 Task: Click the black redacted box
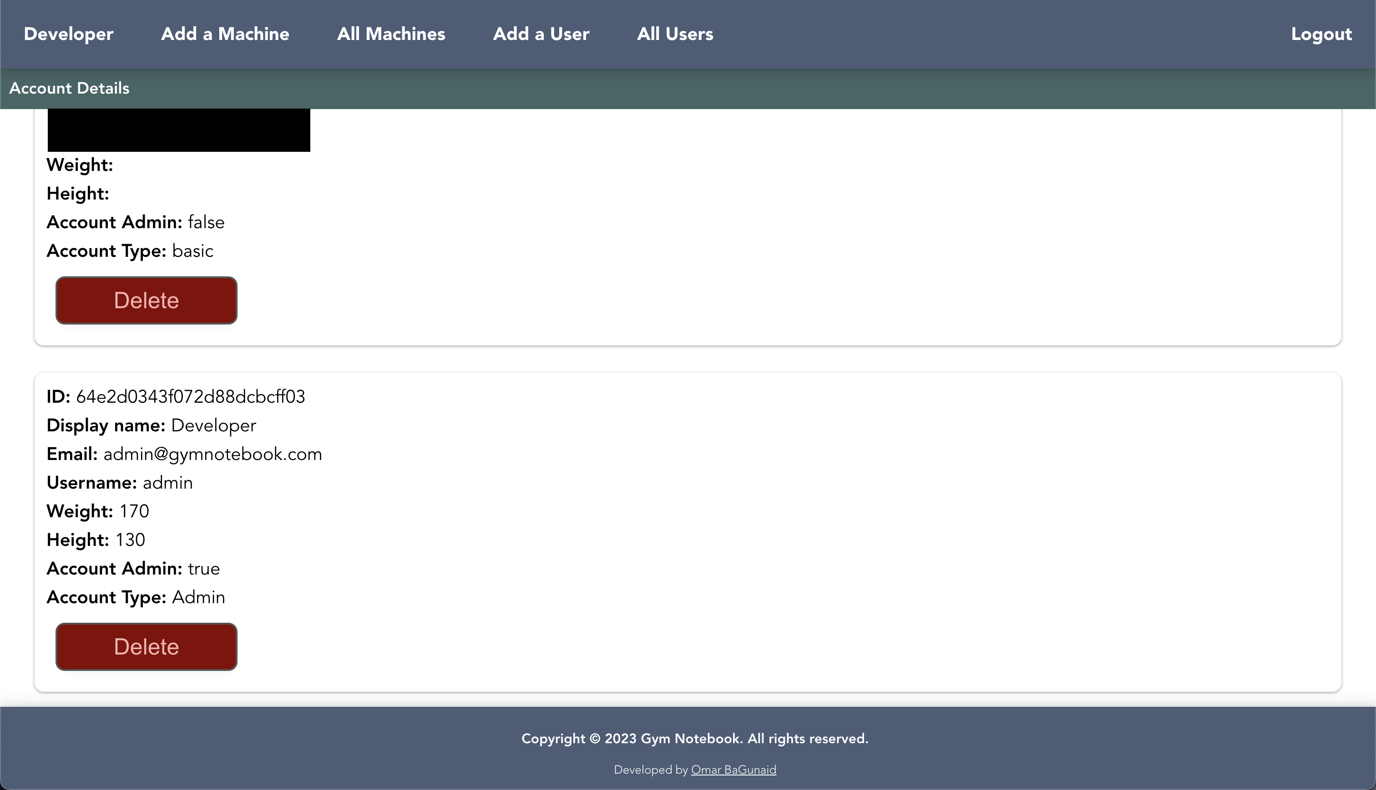click(179, 130)
